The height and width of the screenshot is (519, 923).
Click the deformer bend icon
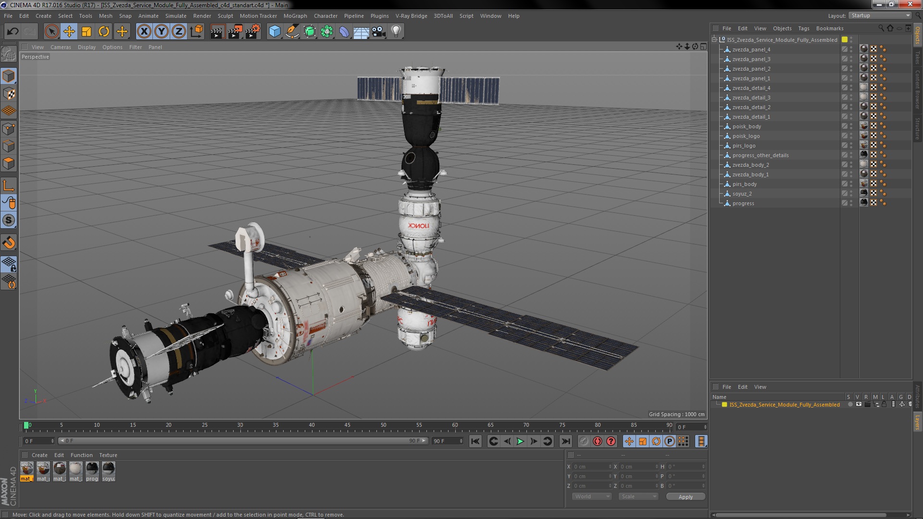[x=344, y=32]
